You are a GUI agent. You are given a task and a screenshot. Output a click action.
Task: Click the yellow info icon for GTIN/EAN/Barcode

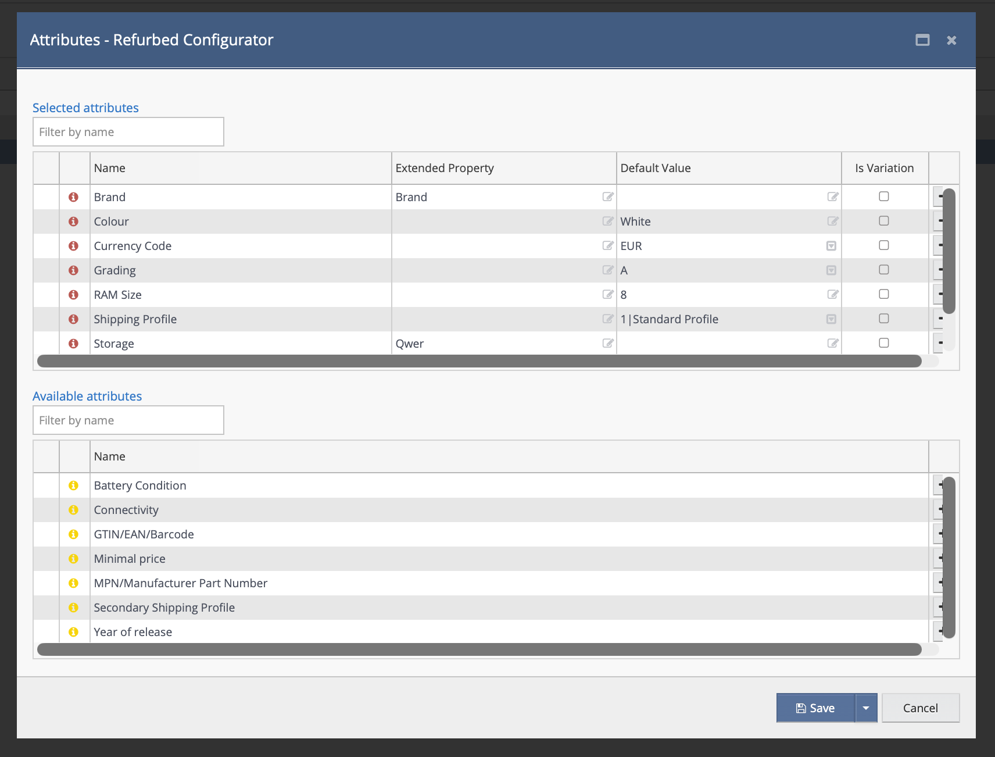pos(73,534)
